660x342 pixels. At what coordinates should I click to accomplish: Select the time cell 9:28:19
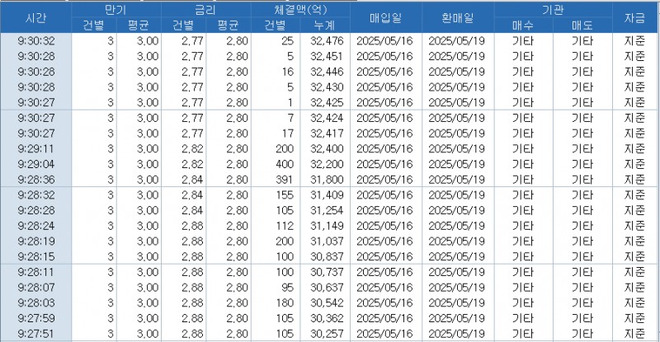(36, 241)
